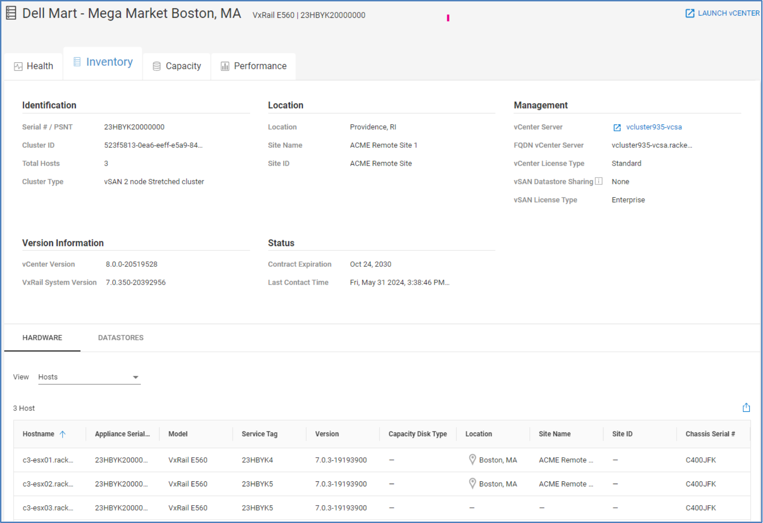Screen dimensions: 763x523
Task: Click the Last Contact Time value
Action: tap(400, 282)
